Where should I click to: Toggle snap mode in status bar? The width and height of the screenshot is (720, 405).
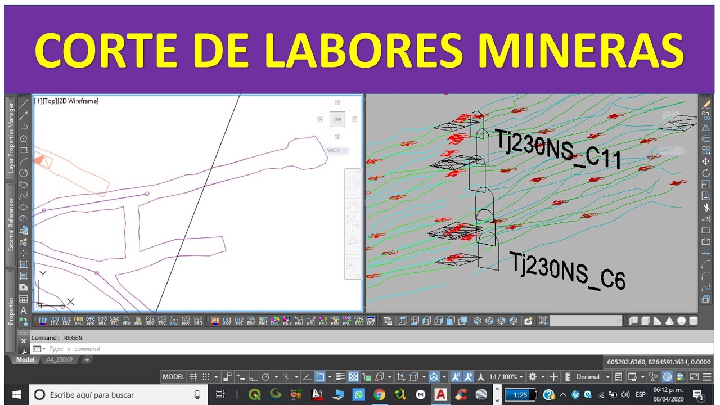coord(206,376)
